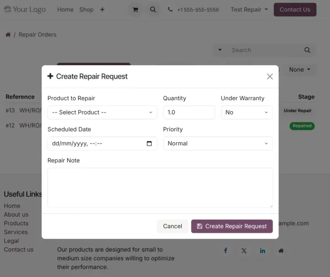Screen dimensions: 330x277
Task: Click into the Repair Note text area
Action: point(160,187)
